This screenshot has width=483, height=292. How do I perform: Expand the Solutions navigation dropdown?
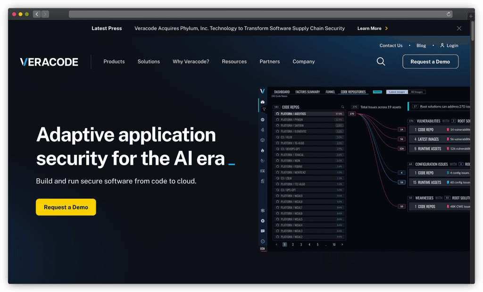tap(149, 61)
